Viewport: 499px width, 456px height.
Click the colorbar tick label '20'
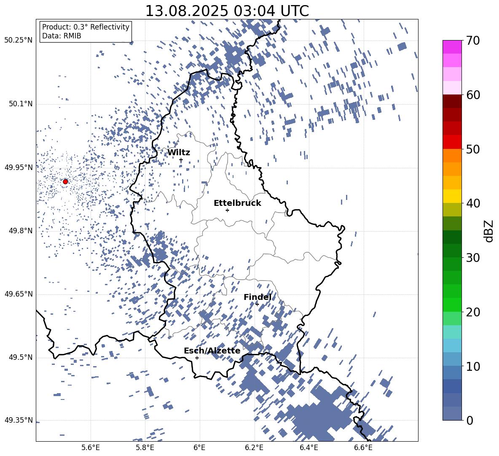473,312
